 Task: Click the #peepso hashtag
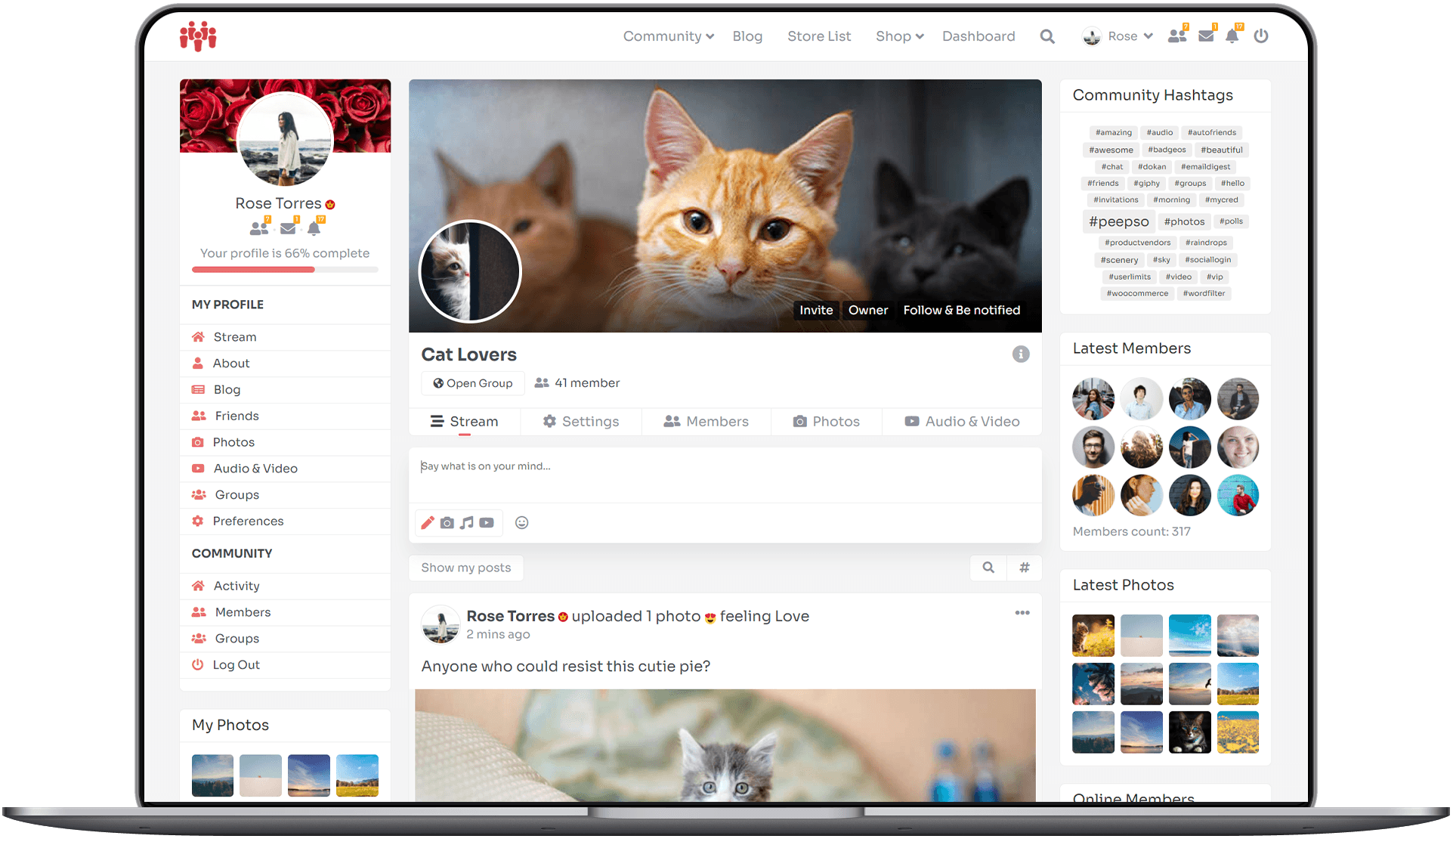[x=1118, y=221]
